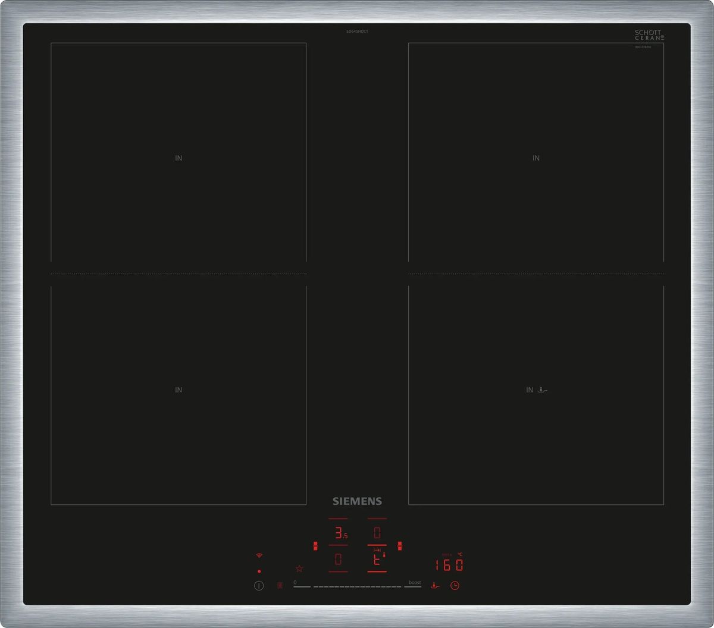Select the front-right zone display showing t
The image size is (714, 628).
377,559
